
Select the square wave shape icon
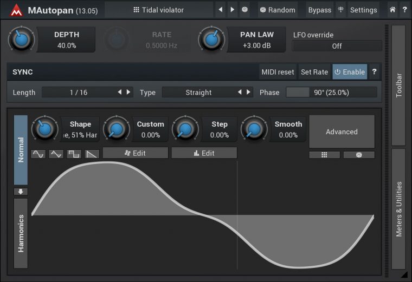tap(74, 154)
